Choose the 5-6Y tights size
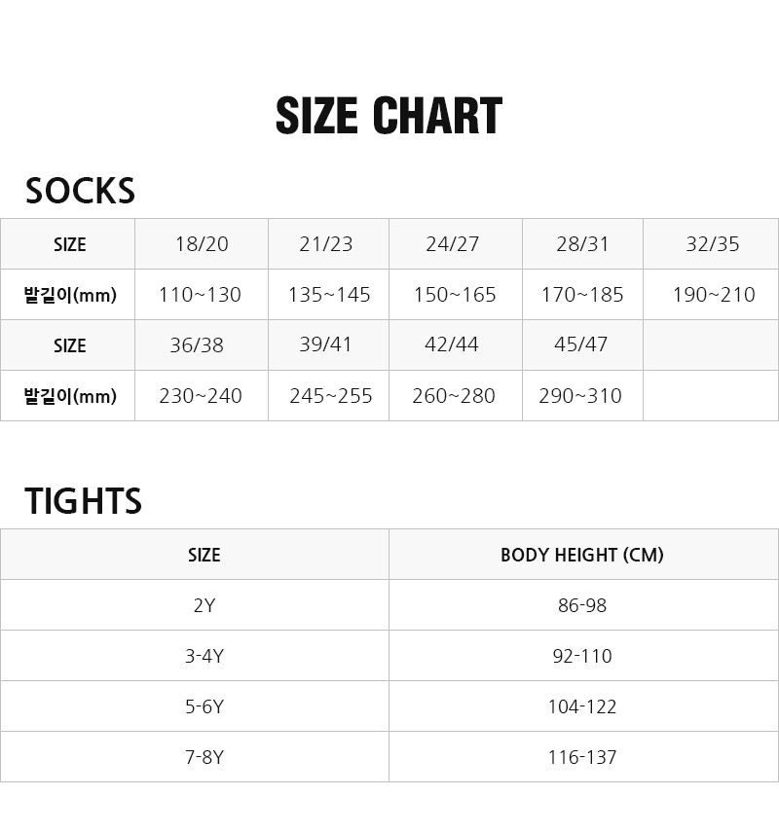The image size is (779, 832). pos(204,706)
